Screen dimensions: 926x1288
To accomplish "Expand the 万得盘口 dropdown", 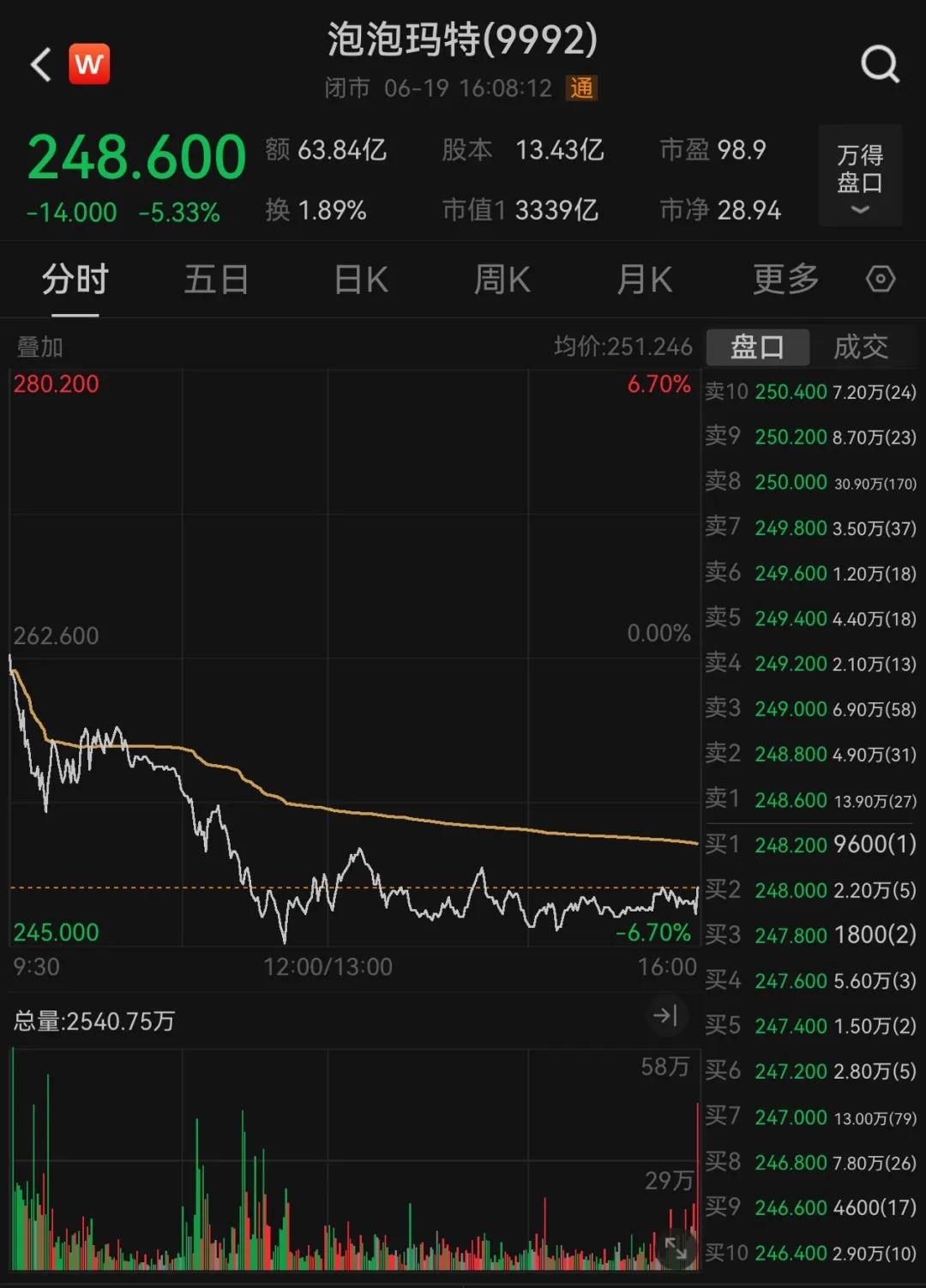I will tap(860, 176).
